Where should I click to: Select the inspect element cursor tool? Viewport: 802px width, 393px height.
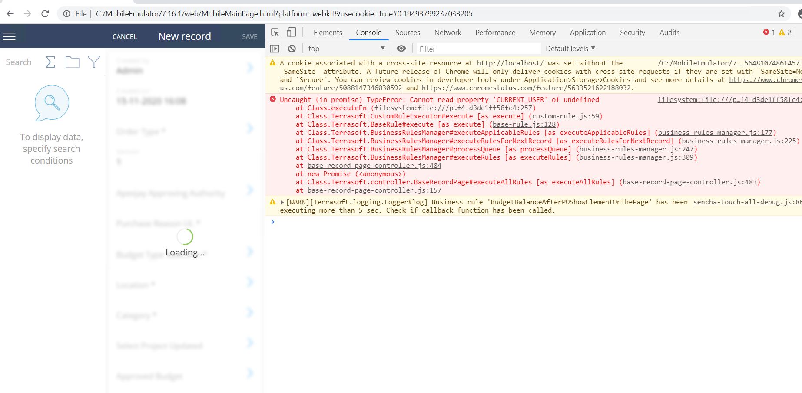pos(274,32)
